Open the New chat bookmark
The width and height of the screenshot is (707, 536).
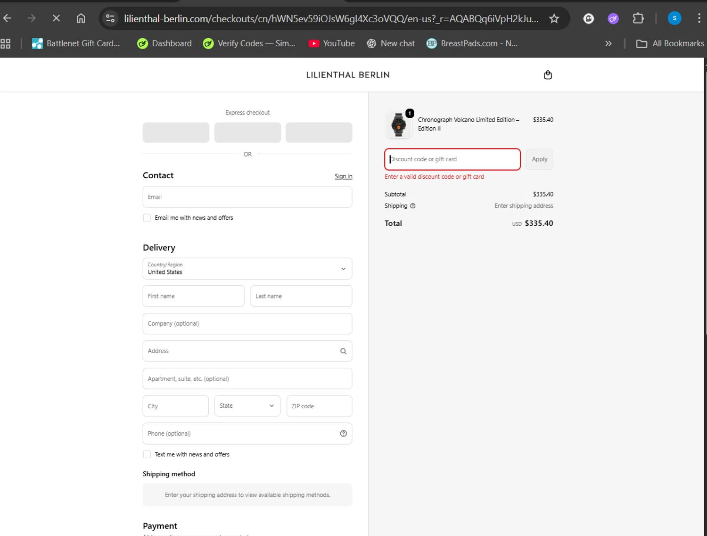click(x=391, y=43)
